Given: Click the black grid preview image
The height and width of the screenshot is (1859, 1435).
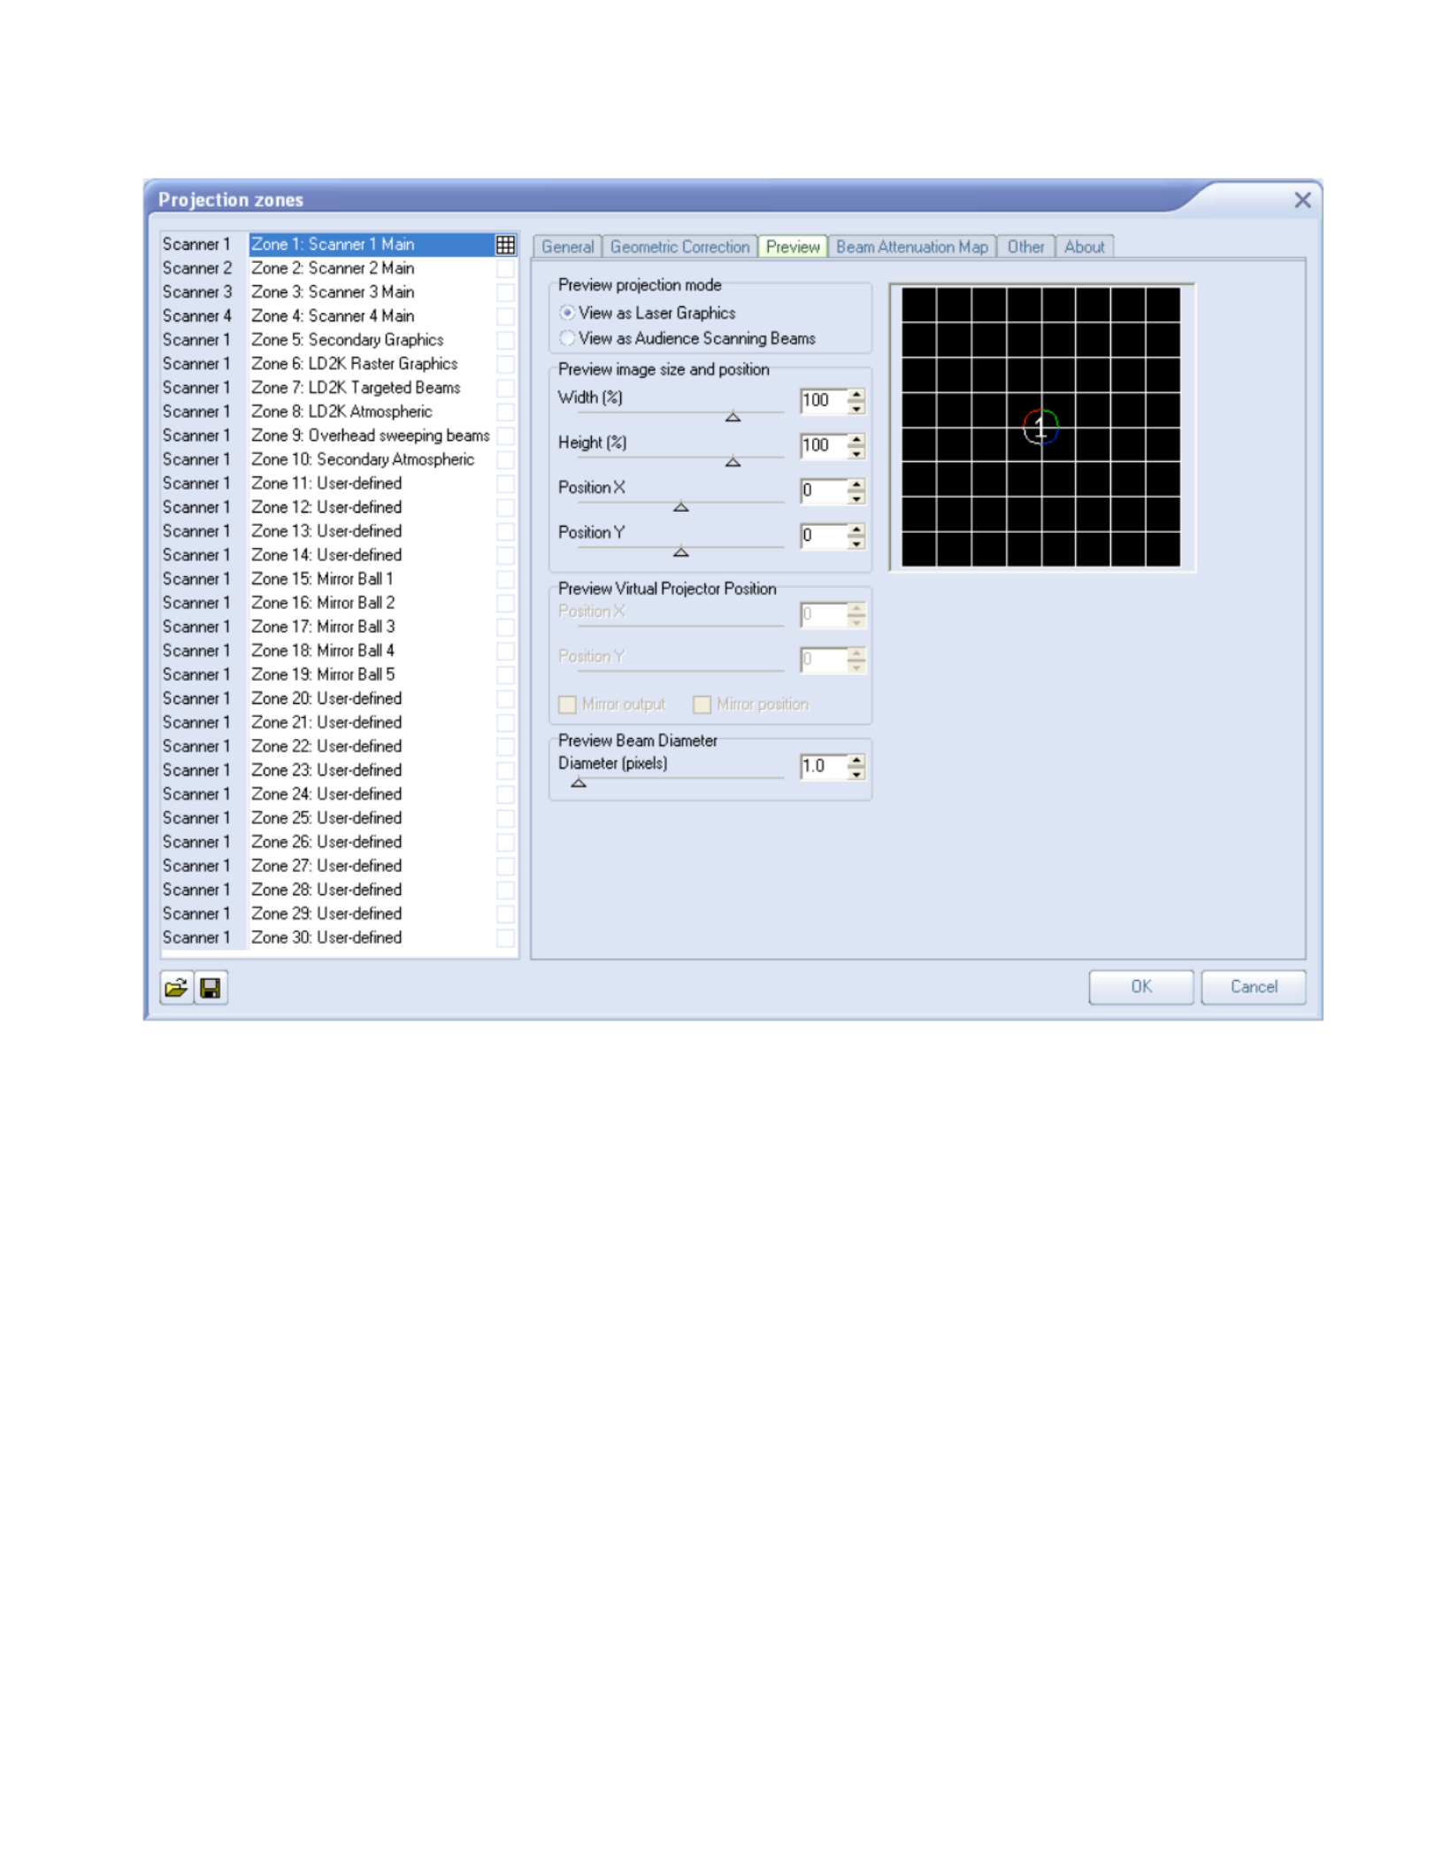Looking at the screenshot, I should click(x=1040, y=428).
